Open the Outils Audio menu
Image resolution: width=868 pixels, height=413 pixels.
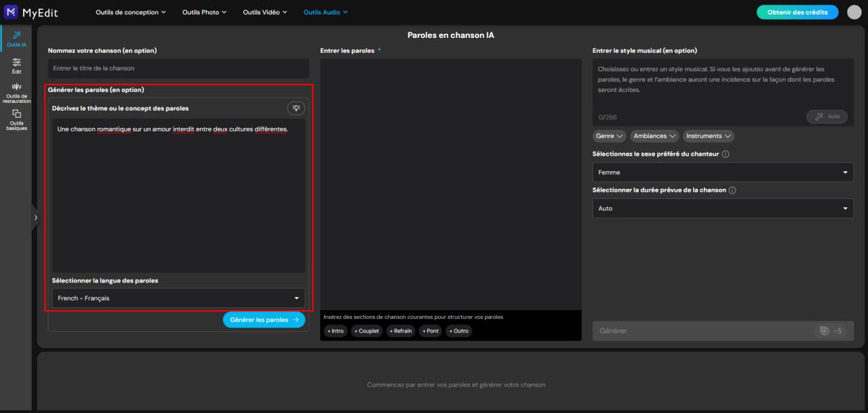[x=325, y=12]
